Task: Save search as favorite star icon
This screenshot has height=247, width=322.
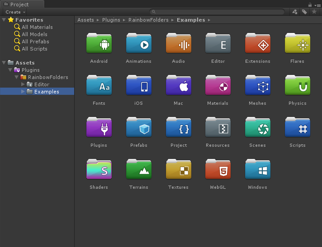Action: point(314,12)
